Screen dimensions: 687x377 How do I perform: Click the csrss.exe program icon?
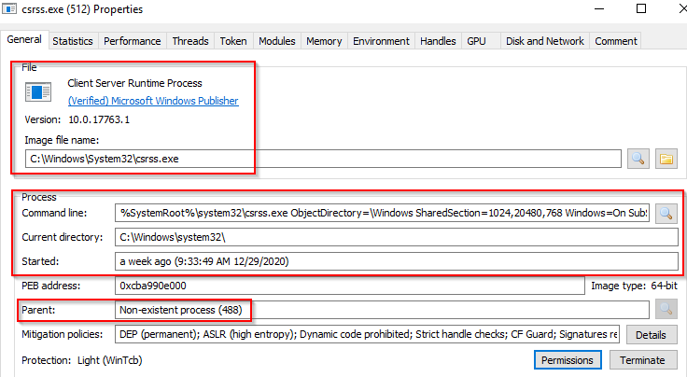tap(38, 91)
